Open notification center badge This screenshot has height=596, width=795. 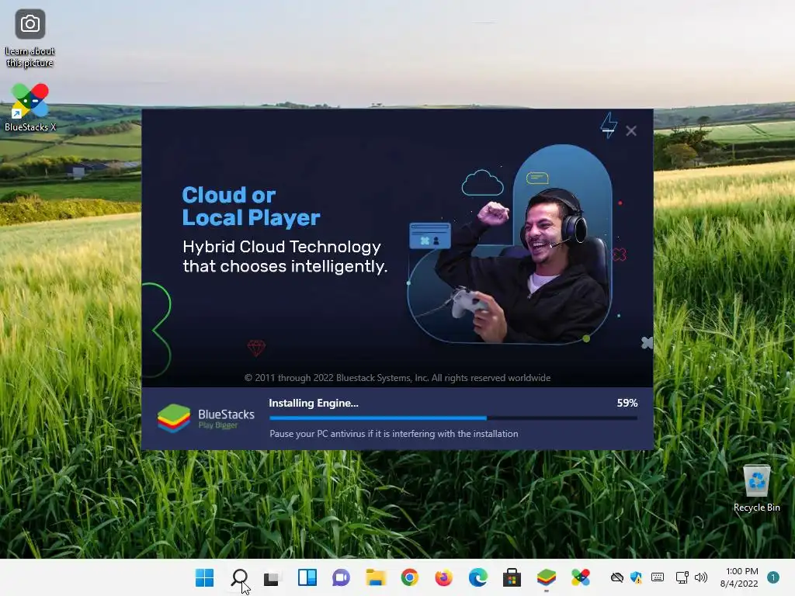click(x=773, y=577)
